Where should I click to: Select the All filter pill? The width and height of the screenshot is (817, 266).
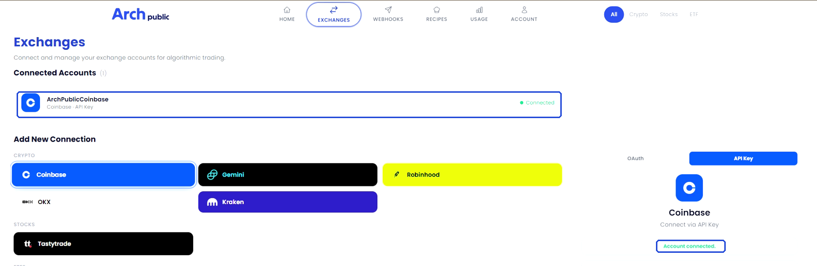614,14
